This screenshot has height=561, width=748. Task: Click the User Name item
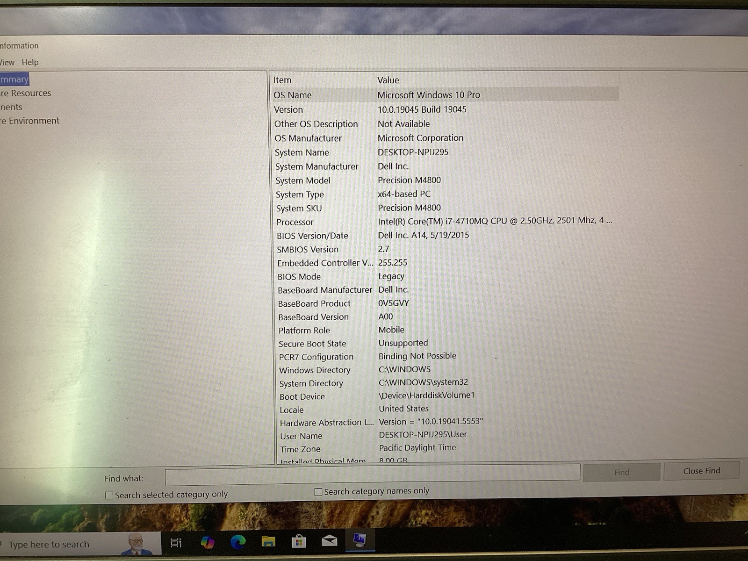pos(301,436)
